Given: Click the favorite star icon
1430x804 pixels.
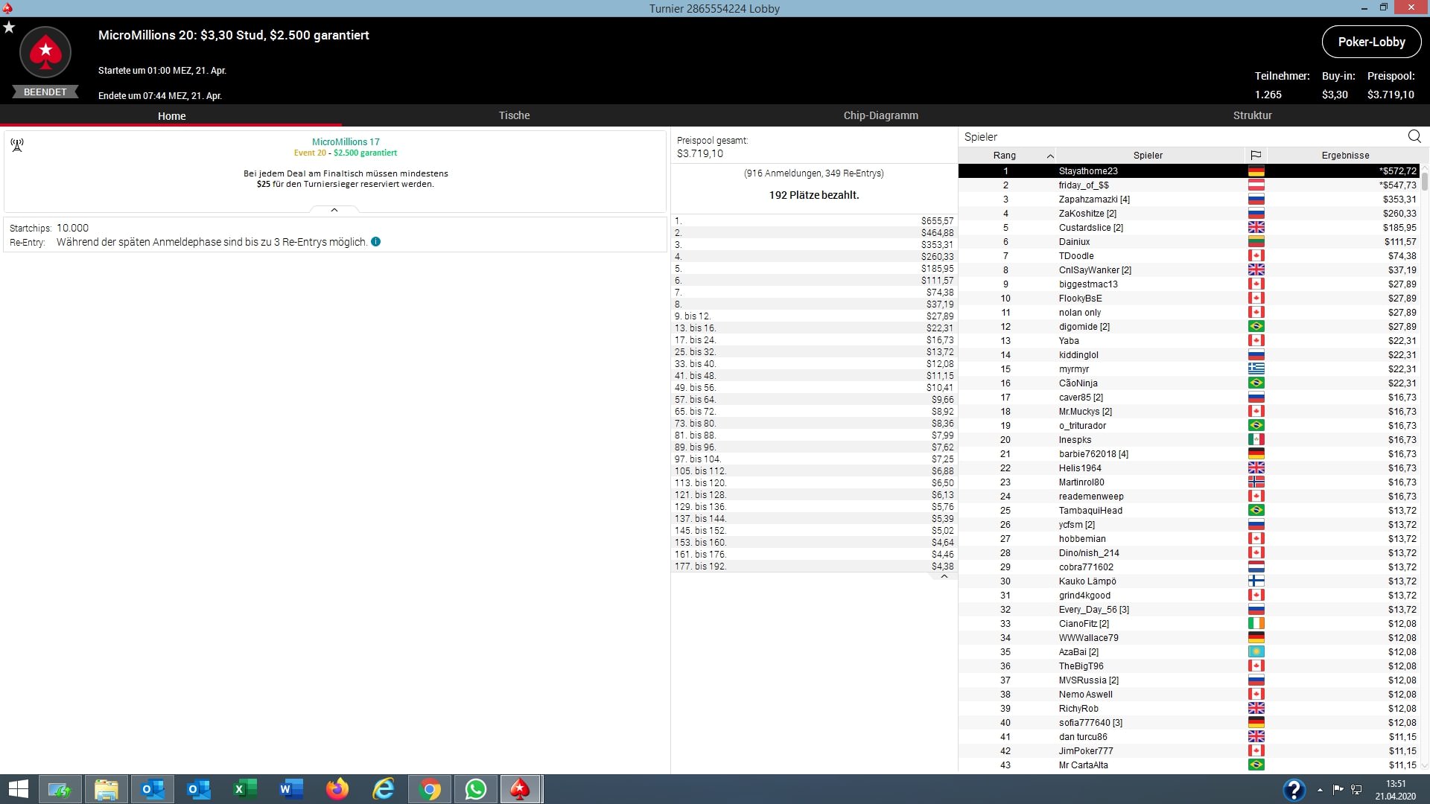Looking at the screenshot, I should 9,28.
